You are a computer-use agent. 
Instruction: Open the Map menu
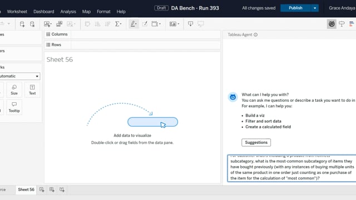[x=86, y=12]
